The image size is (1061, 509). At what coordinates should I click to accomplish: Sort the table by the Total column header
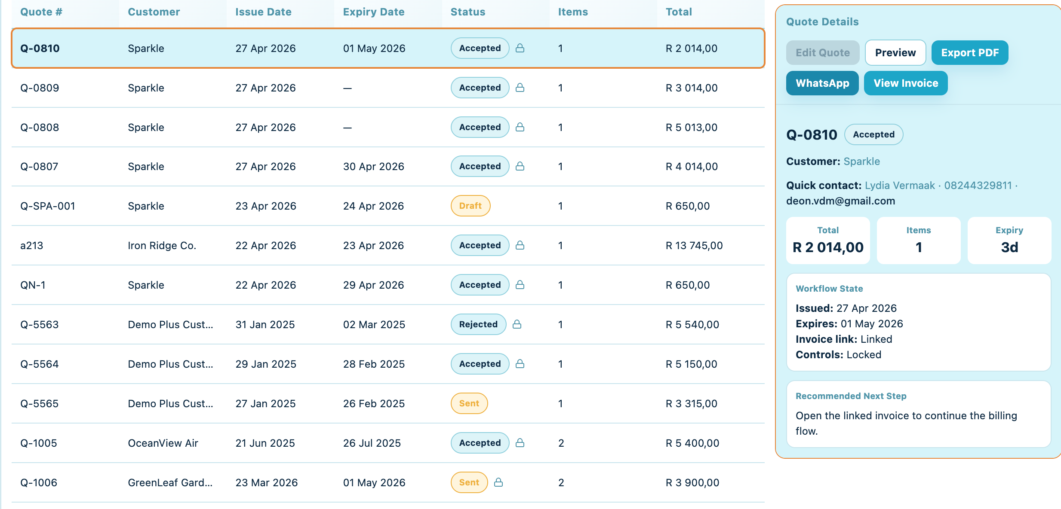[x=679, y=12]
